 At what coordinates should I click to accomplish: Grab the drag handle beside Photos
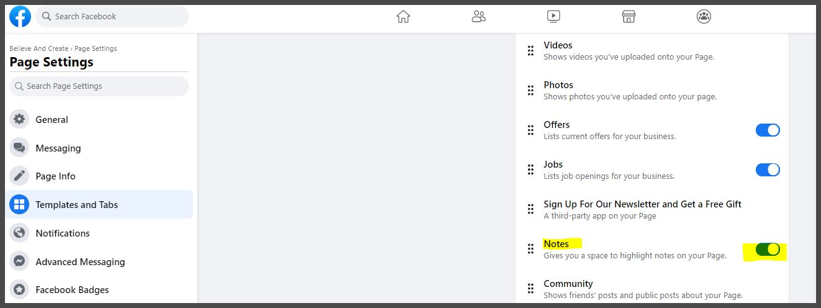(x=530, y=91)
